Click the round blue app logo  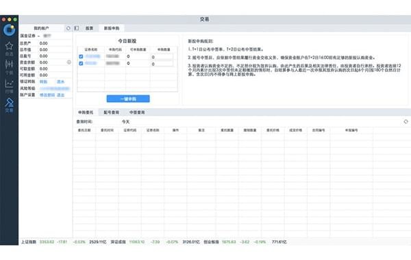click(9, 30)
